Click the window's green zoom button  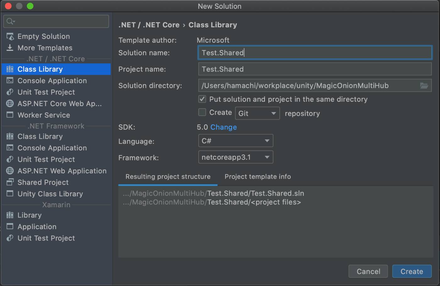[x=30, y=6]
